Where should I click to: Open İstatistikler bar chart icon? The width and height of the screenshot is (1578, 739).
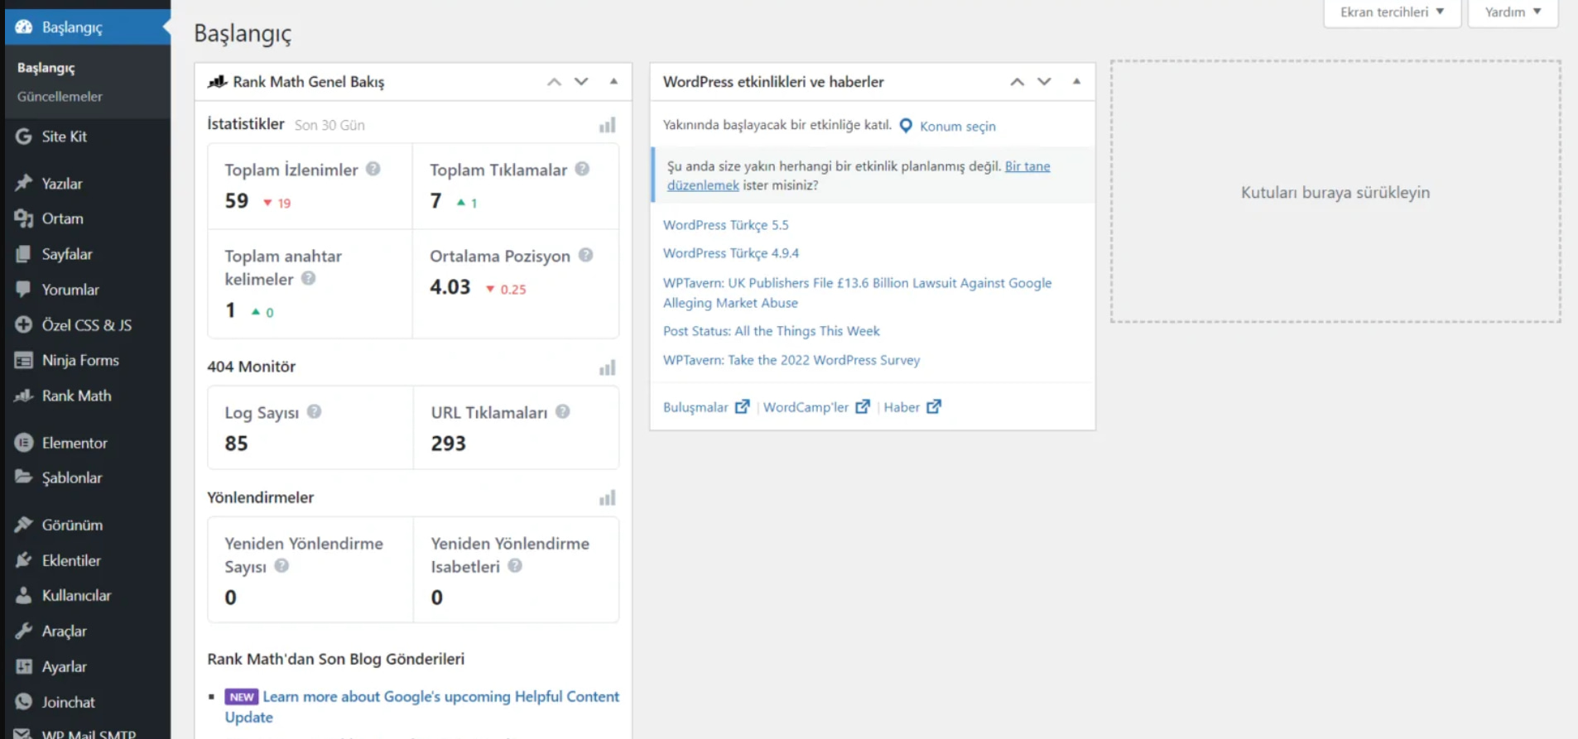tap(608, 125)
